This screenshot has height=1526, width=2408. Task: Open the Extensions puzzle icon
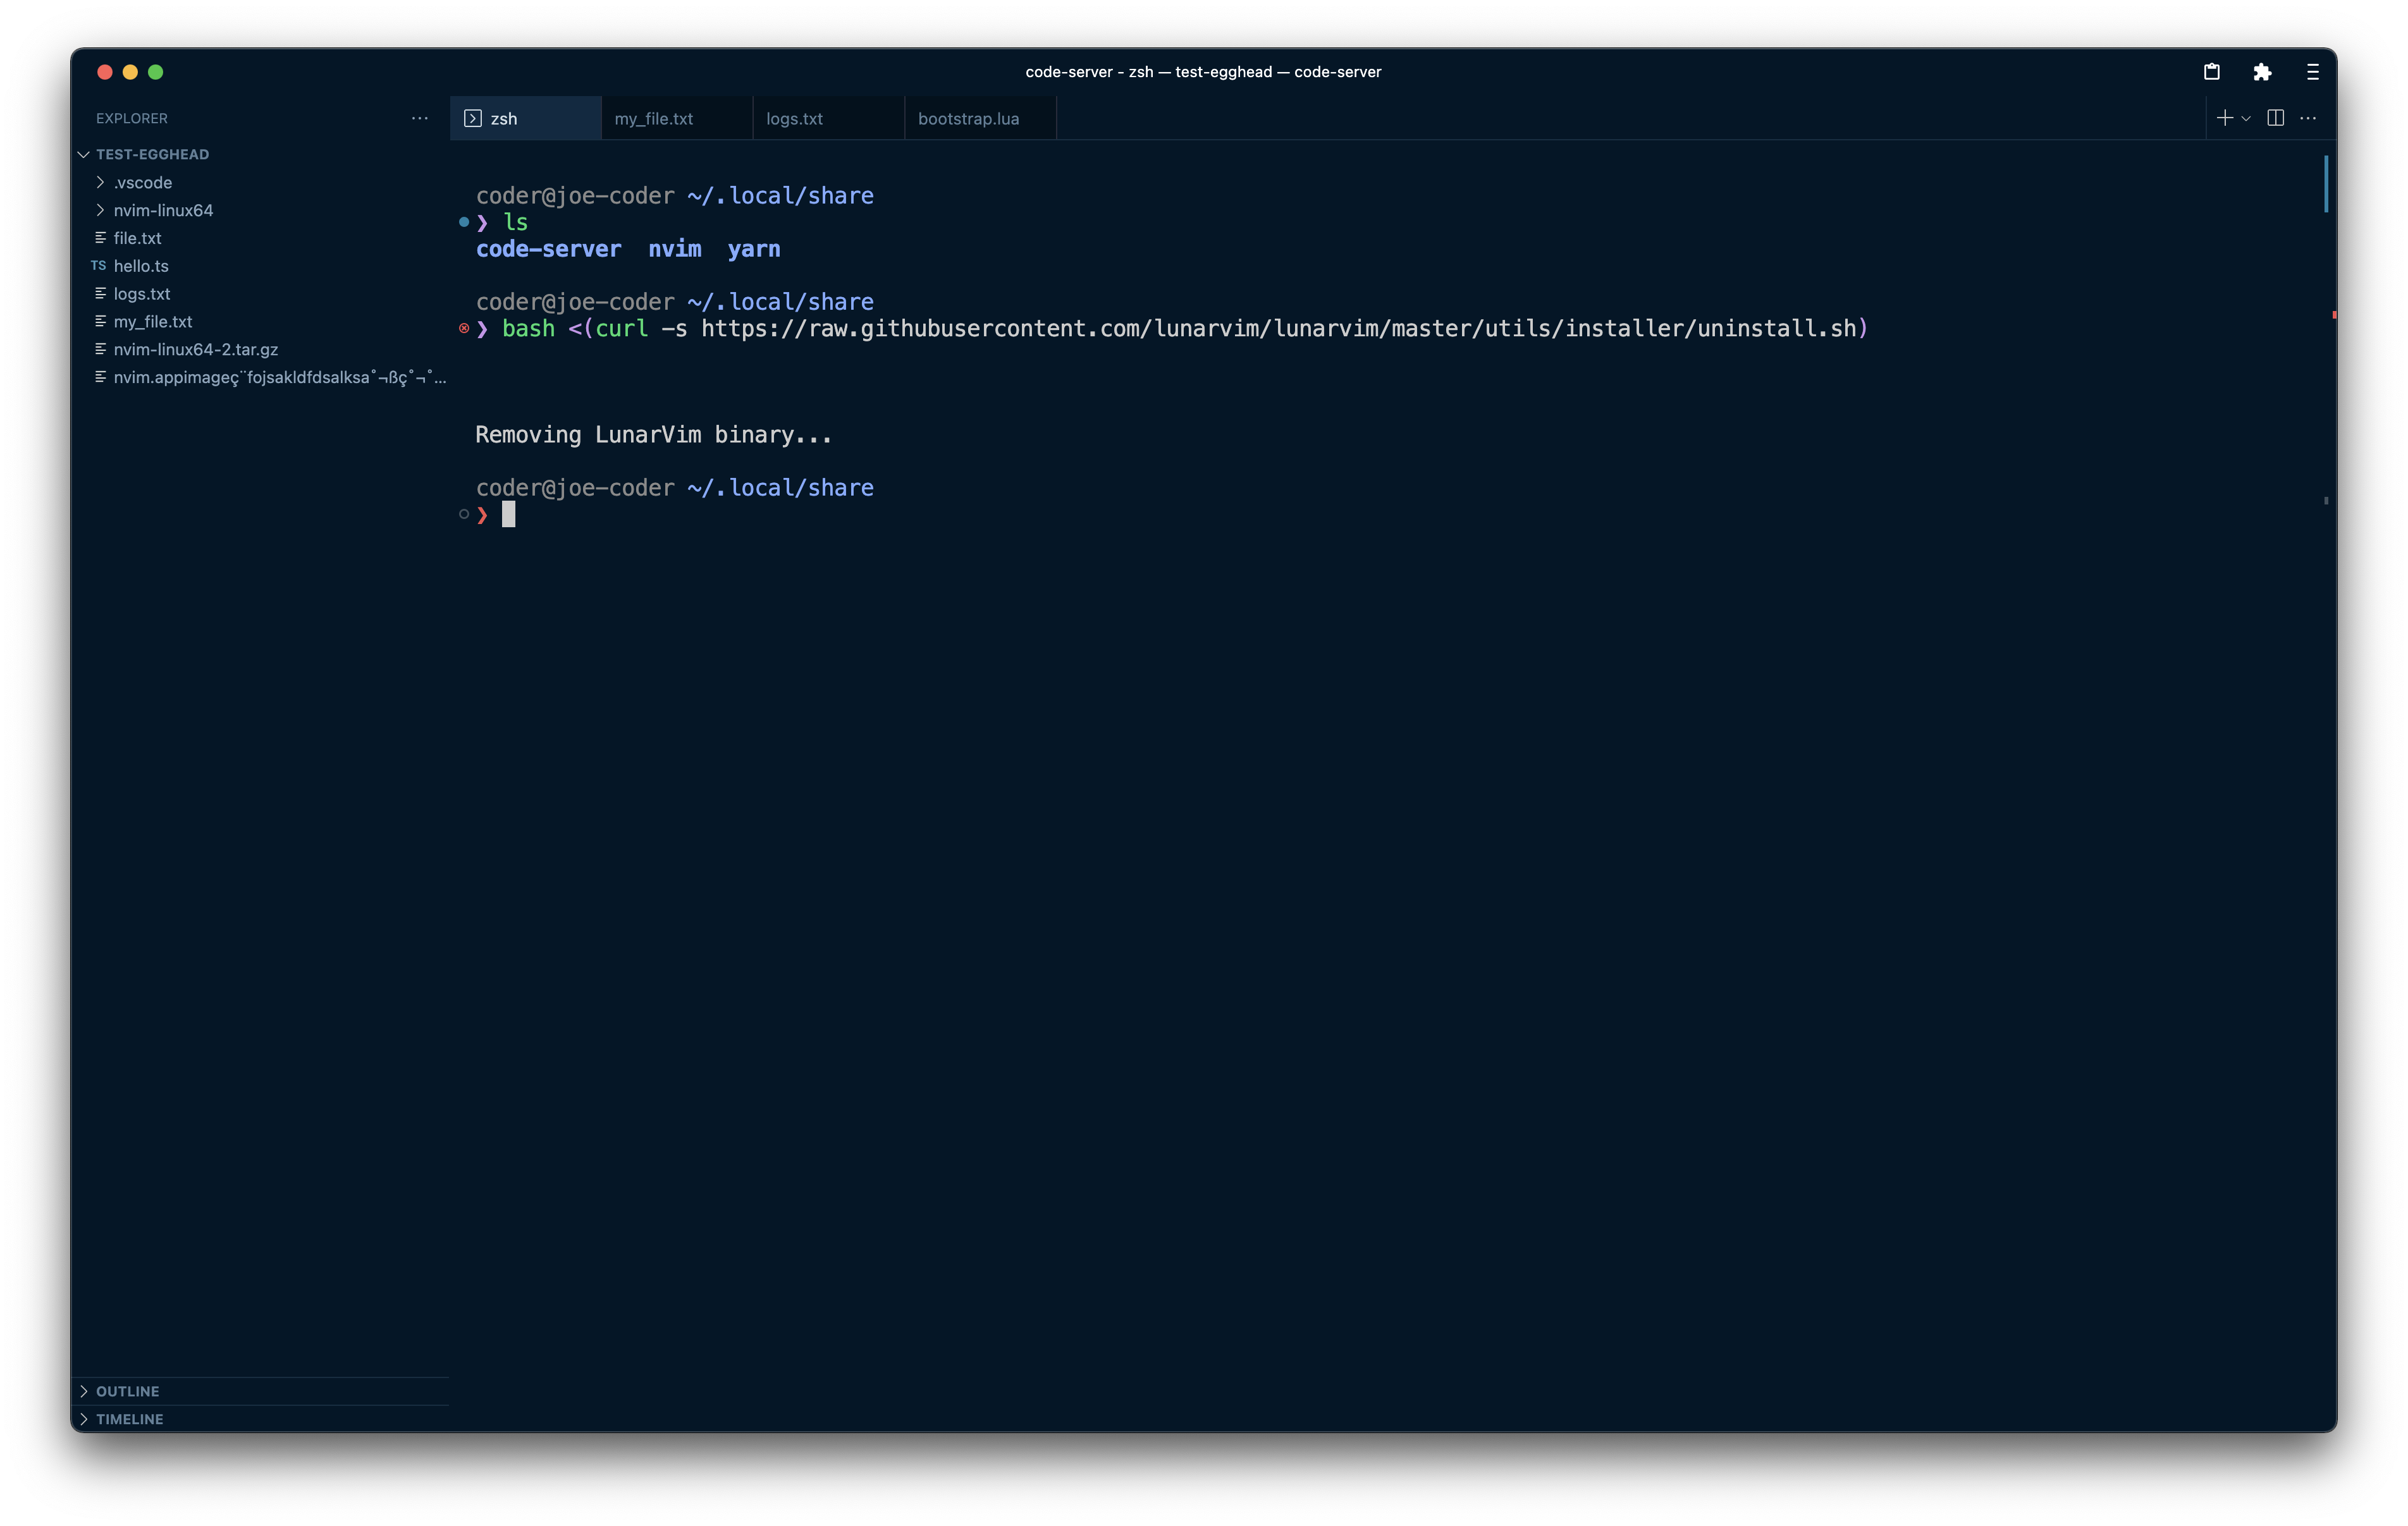(x=2263, y=72)
